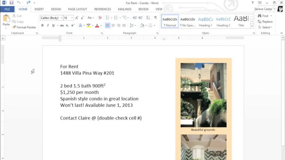This screenshot has width=285, height=160.
Task: Click the Save icon in the quick access toolbar
Action: [11, 3]
